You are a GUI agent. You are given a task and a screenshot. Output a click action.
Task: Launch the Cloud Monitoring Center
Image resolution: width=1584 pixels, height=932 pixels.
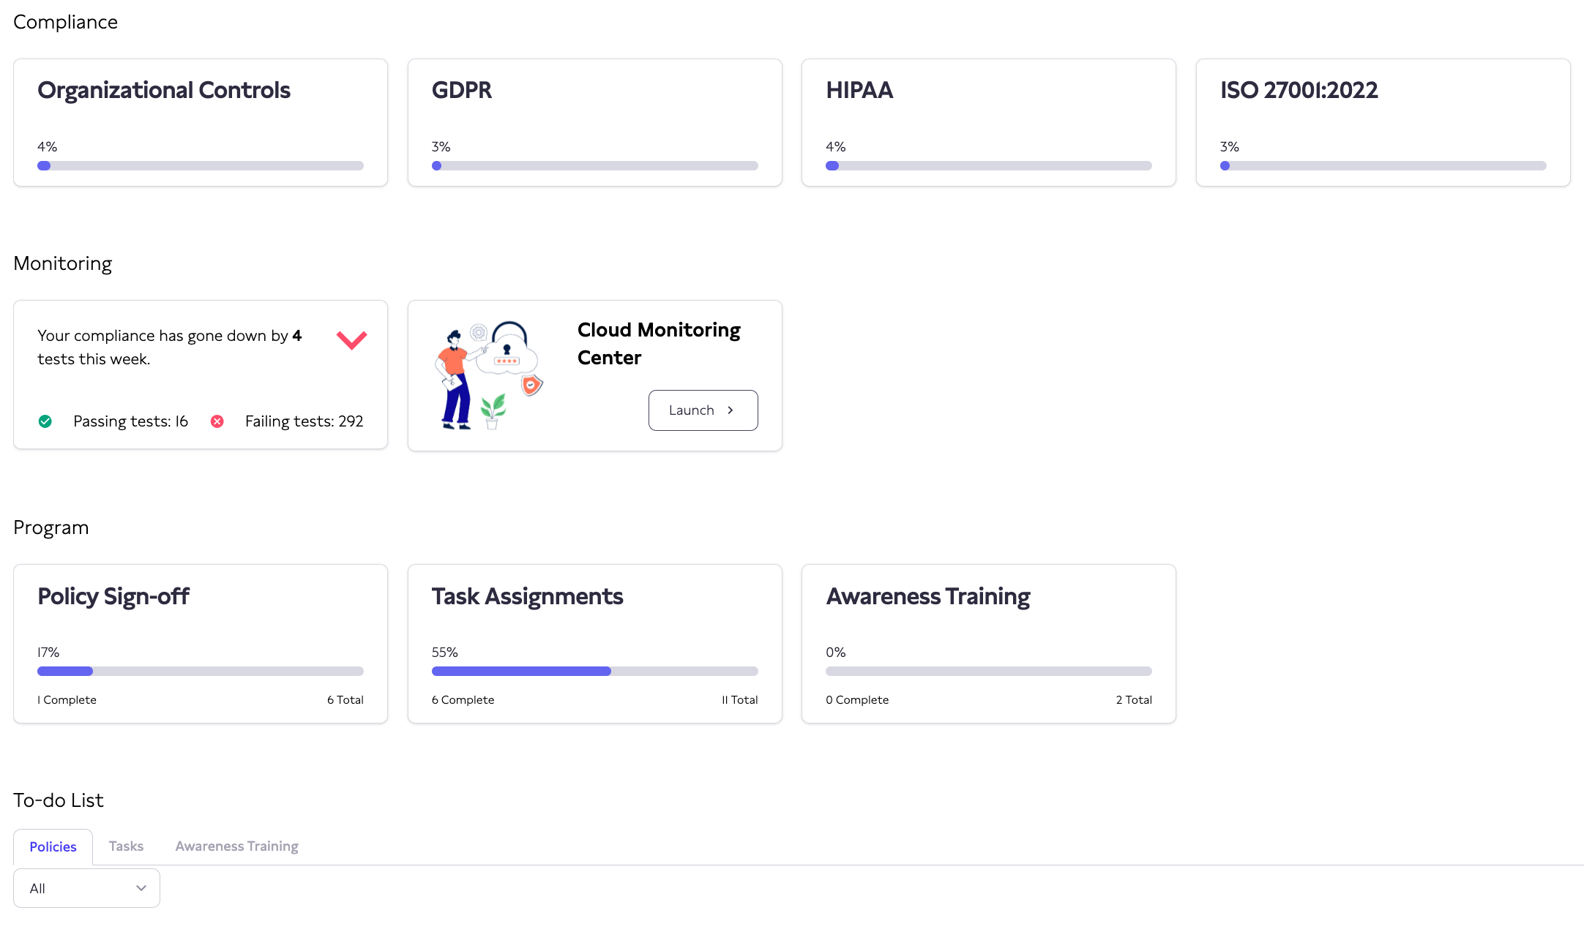pyautogui.click(x=703, y=410)
